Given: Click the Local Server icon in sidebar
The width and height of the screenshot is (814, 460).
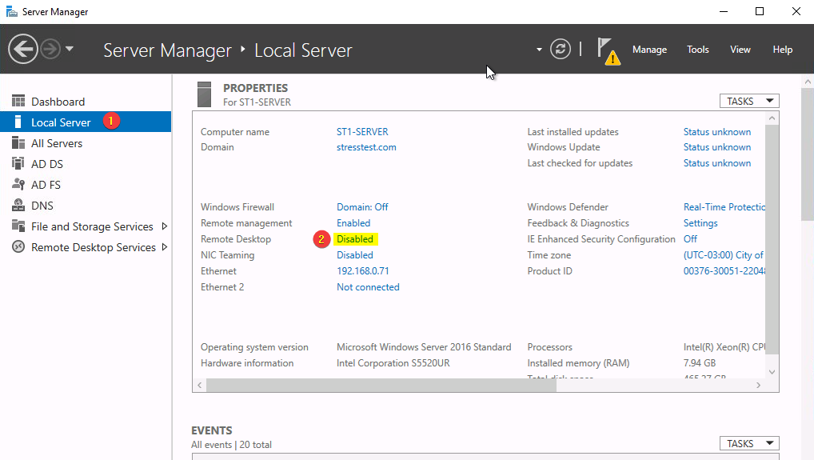Looking at the screenshot, I should 18,122.
